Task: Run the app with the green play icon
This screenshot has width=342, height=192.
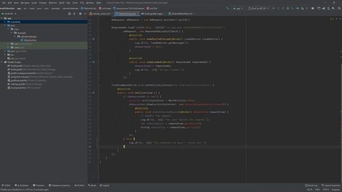Action: coord(274,9)
